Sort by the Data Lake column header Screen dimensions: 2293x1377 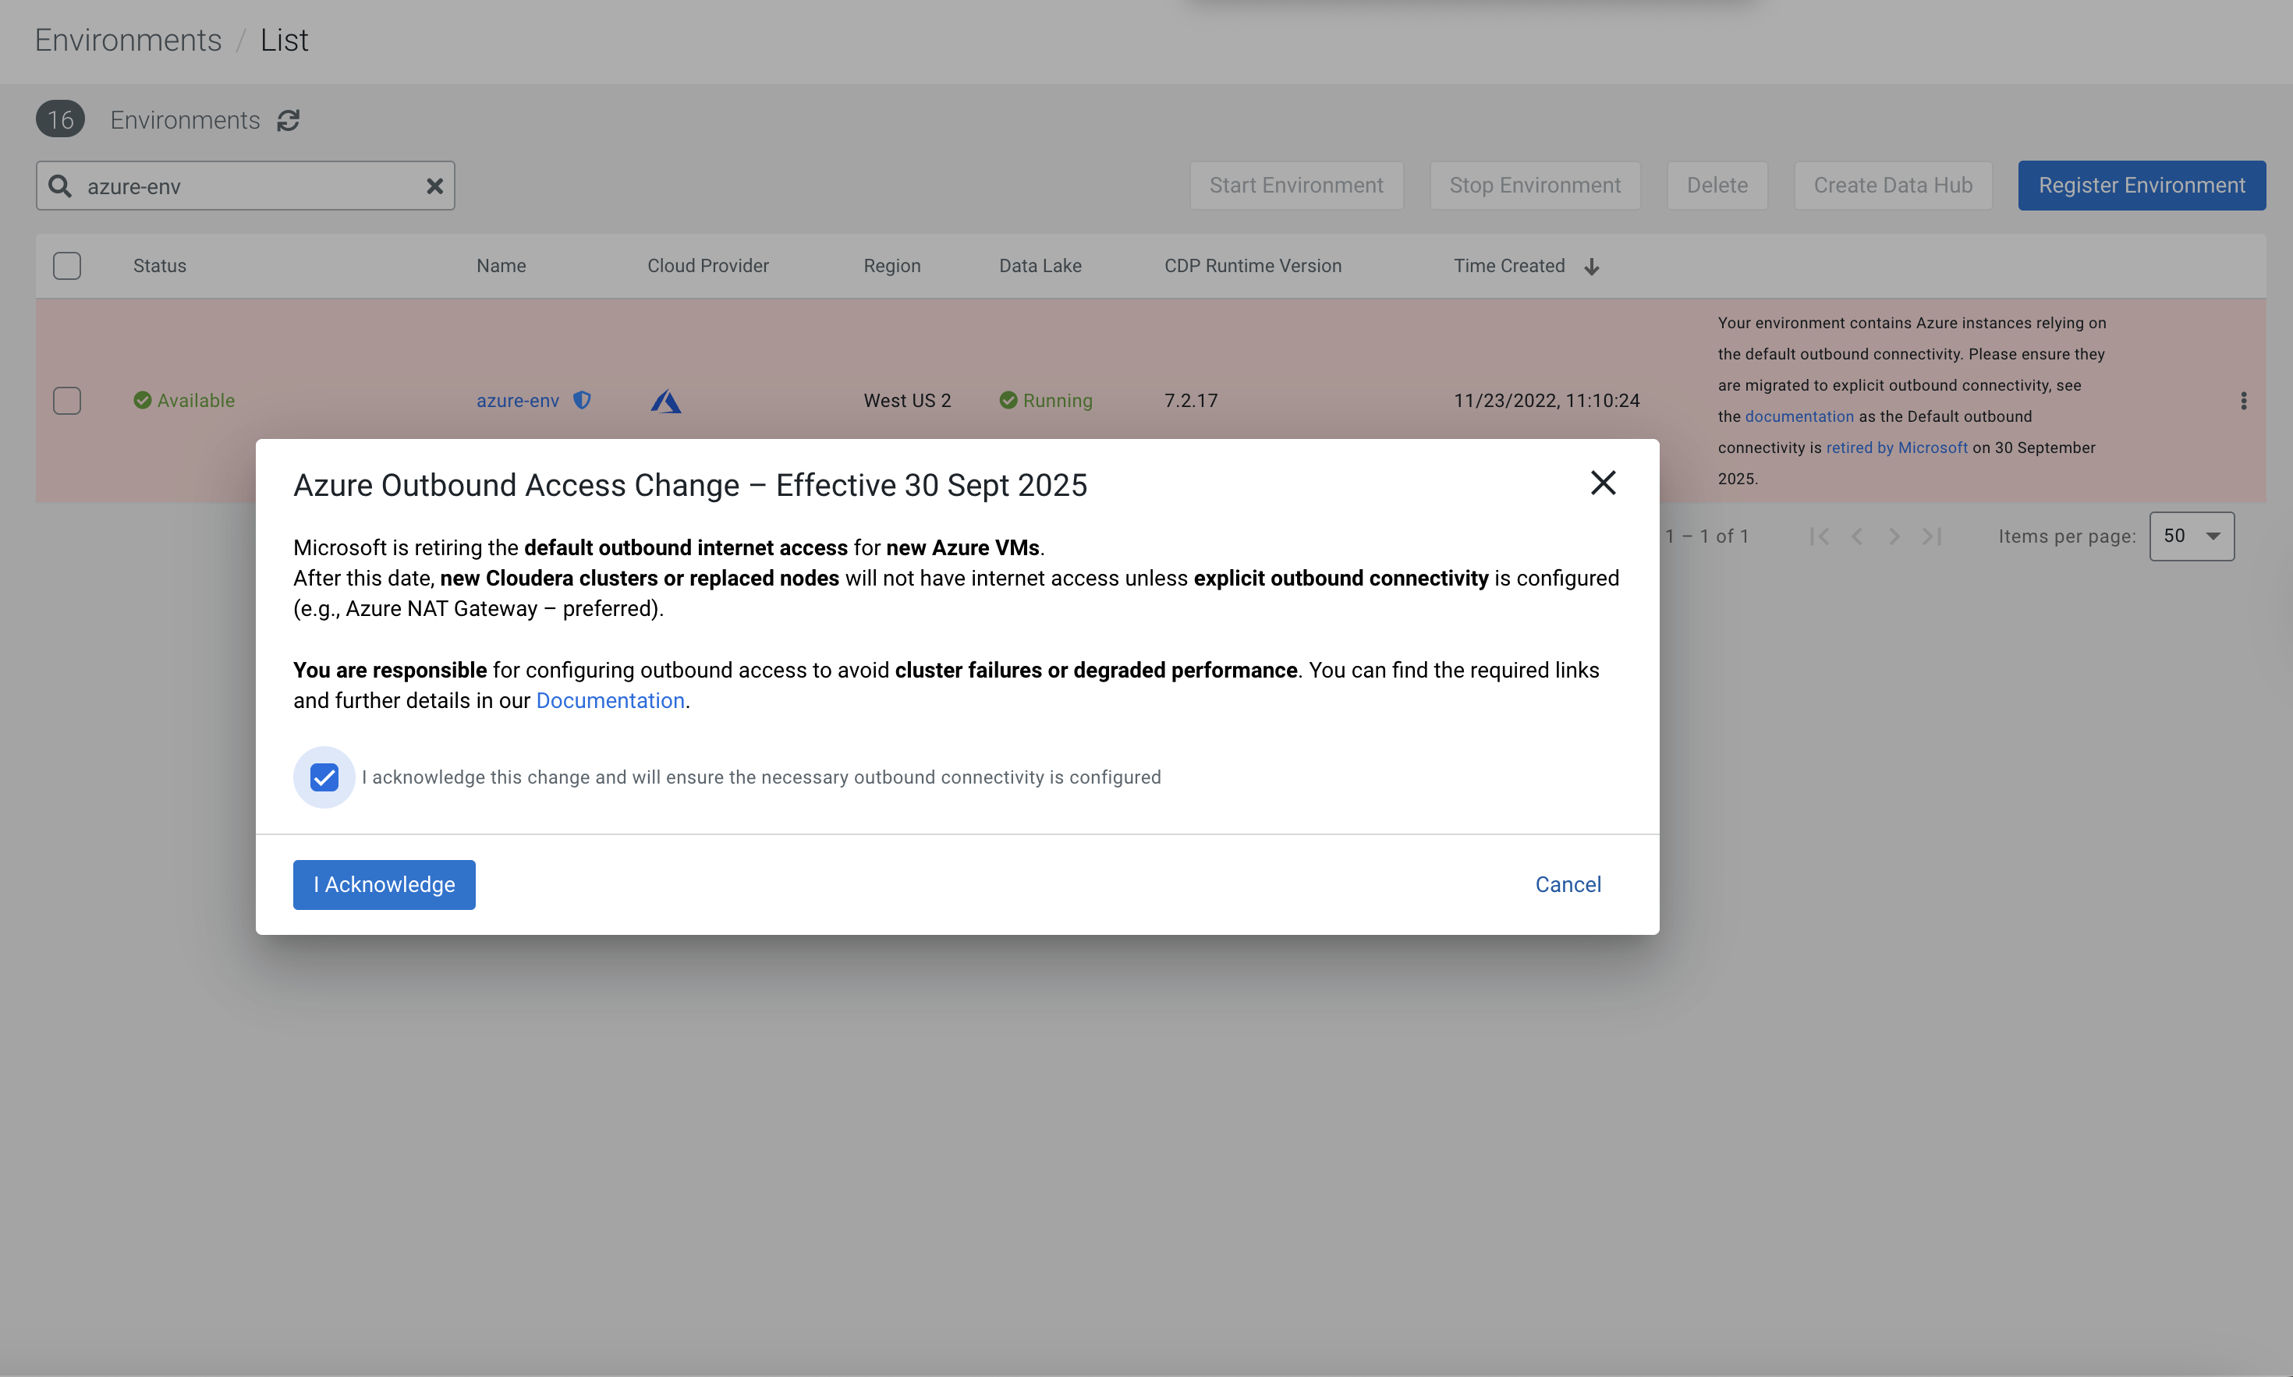1040,267
